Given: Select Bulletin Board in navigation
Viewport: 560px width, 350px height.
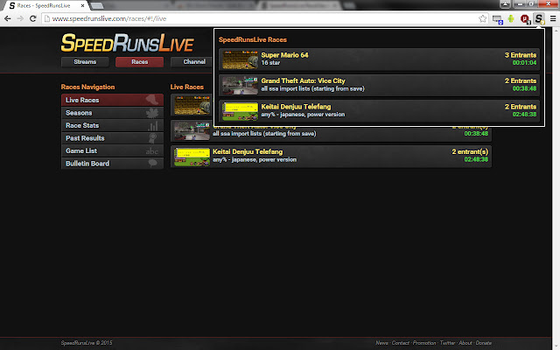Looking at the screenshot, I should click(112, 164).
